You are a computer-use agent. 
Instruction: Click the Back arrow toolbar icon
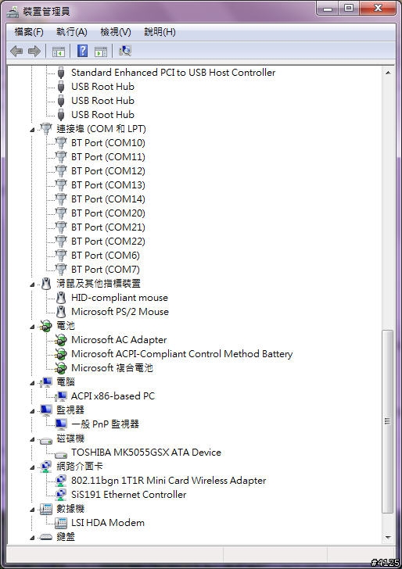[x=16, y=51]
